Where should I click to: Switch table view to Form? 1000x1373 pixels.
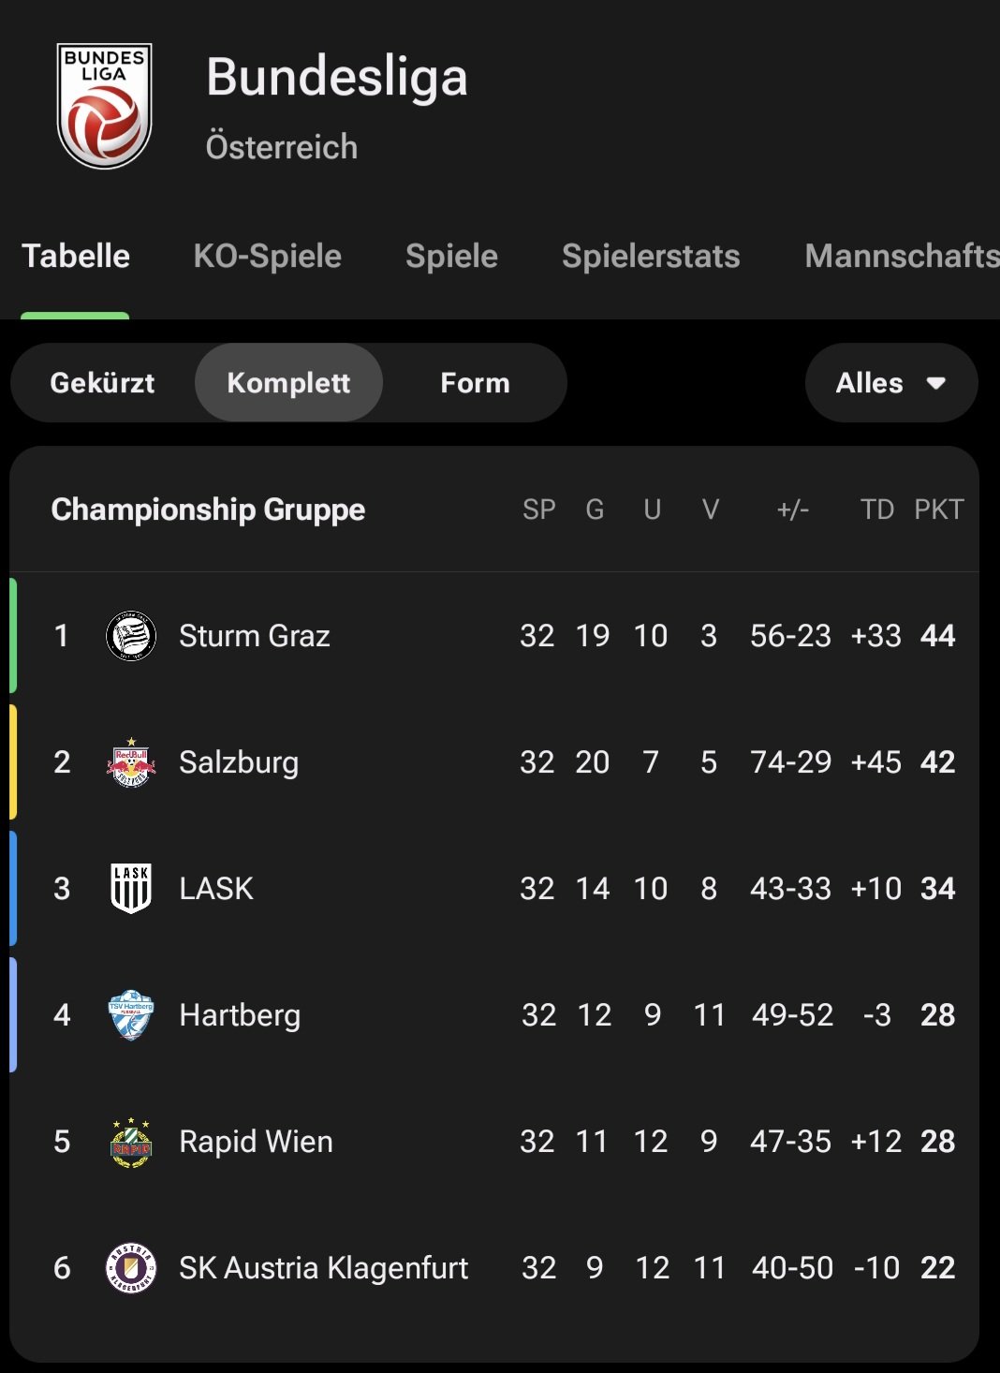click(475, 383)
